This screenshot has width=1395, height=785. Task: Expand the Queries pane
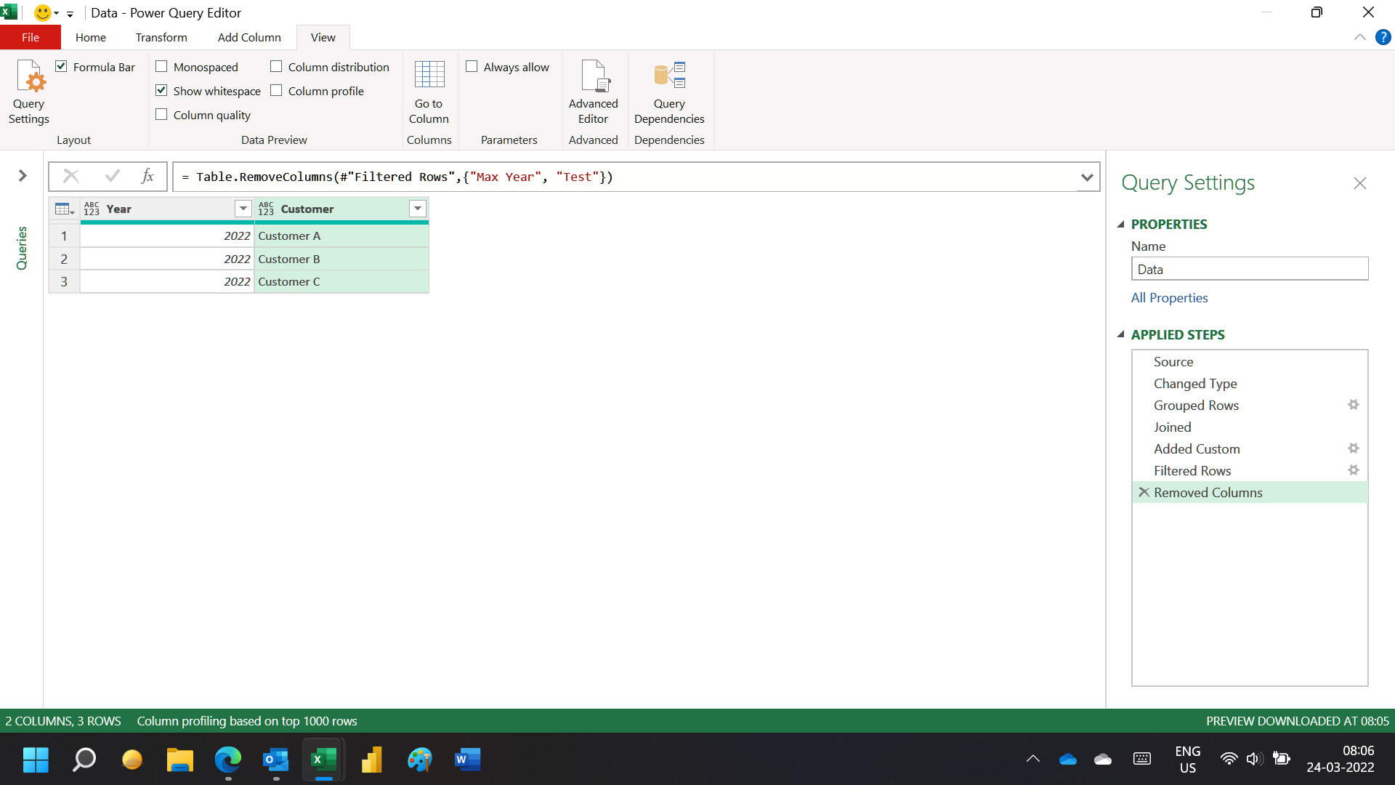[23, 176]
